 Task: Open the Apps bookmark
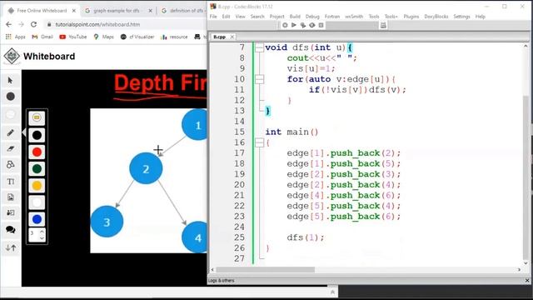(16, 37)
